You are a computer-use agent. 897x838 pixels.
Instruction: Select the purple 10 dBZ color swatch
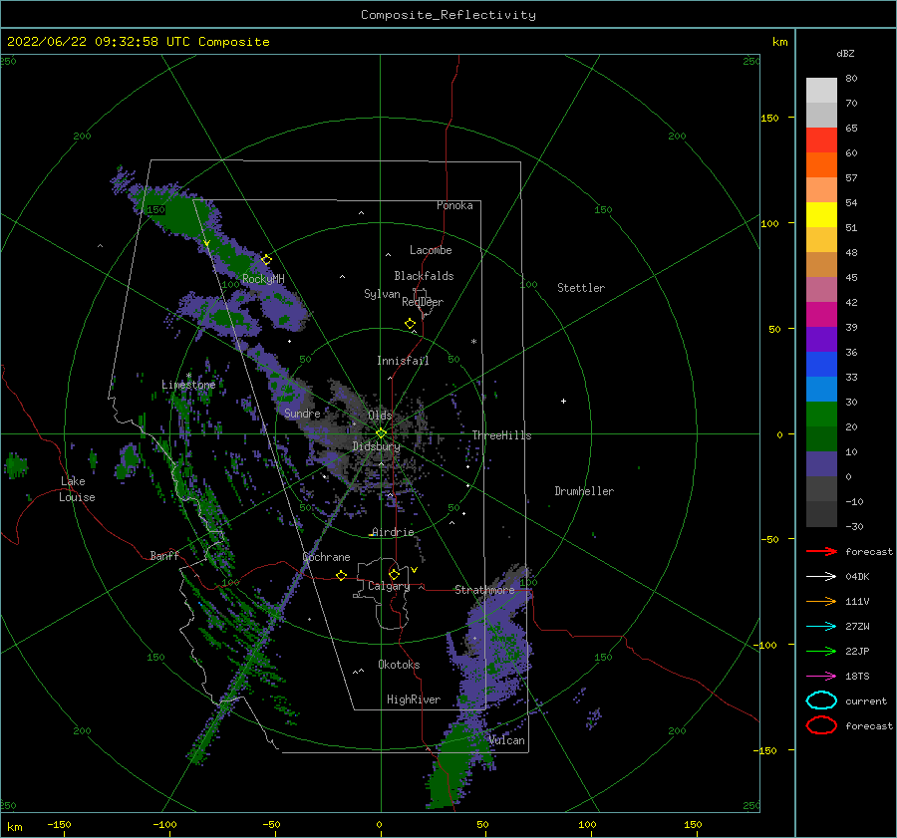point(821,464)
